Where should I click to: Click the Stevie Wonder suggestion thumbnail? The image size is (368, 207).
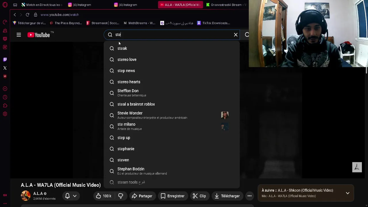coord(225,115)
